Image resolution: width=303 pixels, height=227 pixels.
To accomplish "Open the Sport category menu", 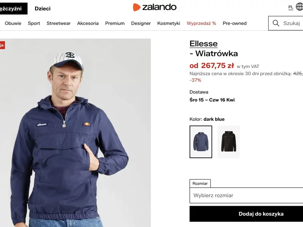I will pyautogui.click(x=34, y=23).
